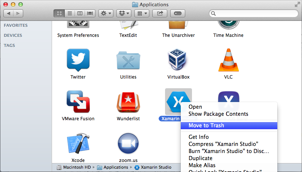Select Show Package Contents menu item
302x172 pixels.
pos(218,114)
